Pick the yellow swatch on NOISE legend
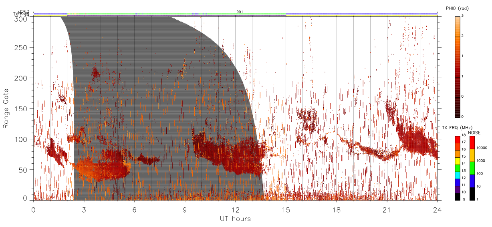Viewport: 492px width, 227px height. pos(472,155)
